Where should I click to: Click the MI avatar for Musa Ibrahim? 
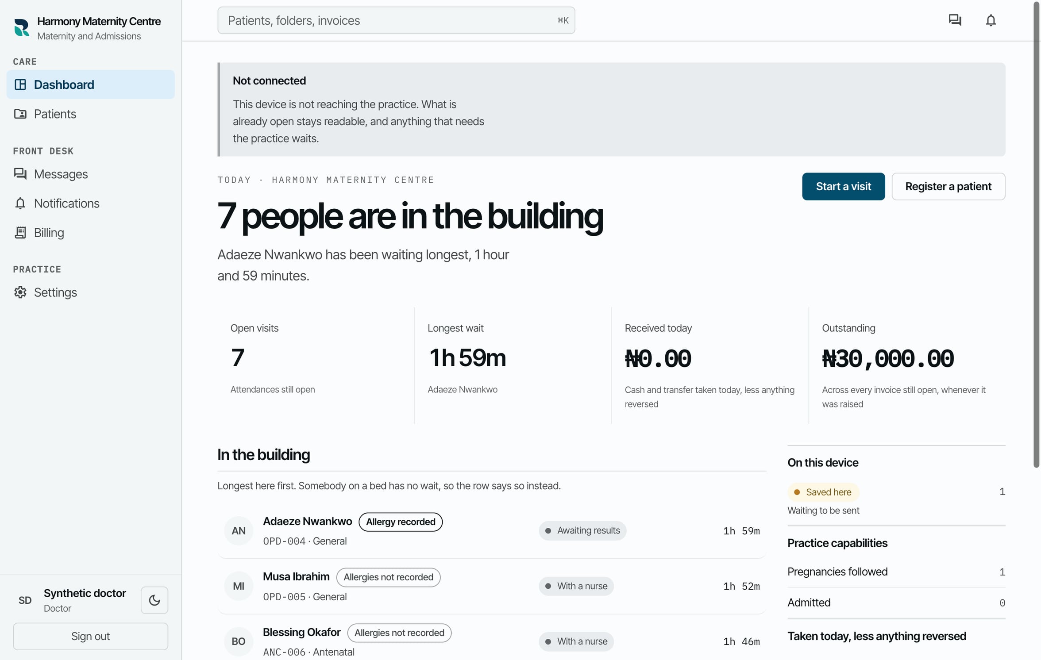pos(239,586)
